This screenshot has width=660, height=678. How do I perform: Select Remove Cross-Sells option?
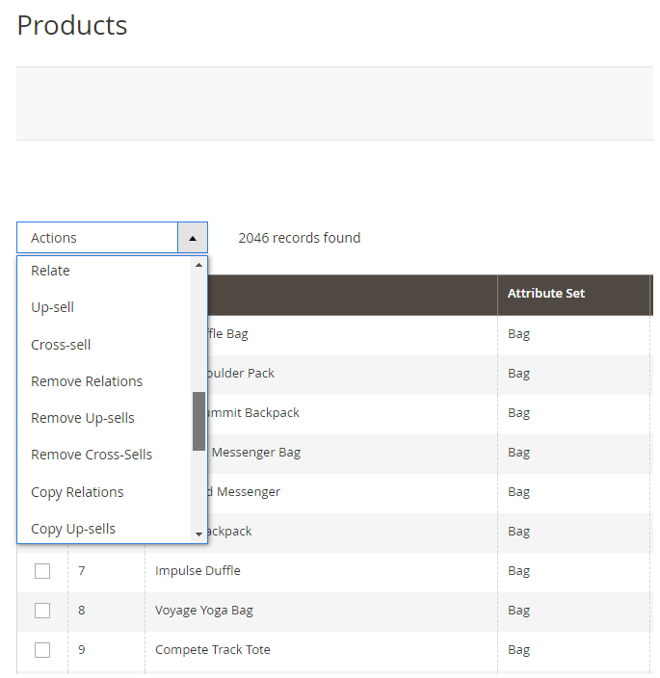[x=92, y=455]
